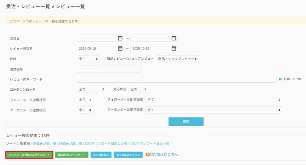306x165 pixels.
Task: Open the クーポンメール送信状況 dropdown
Action: point(85,110)
